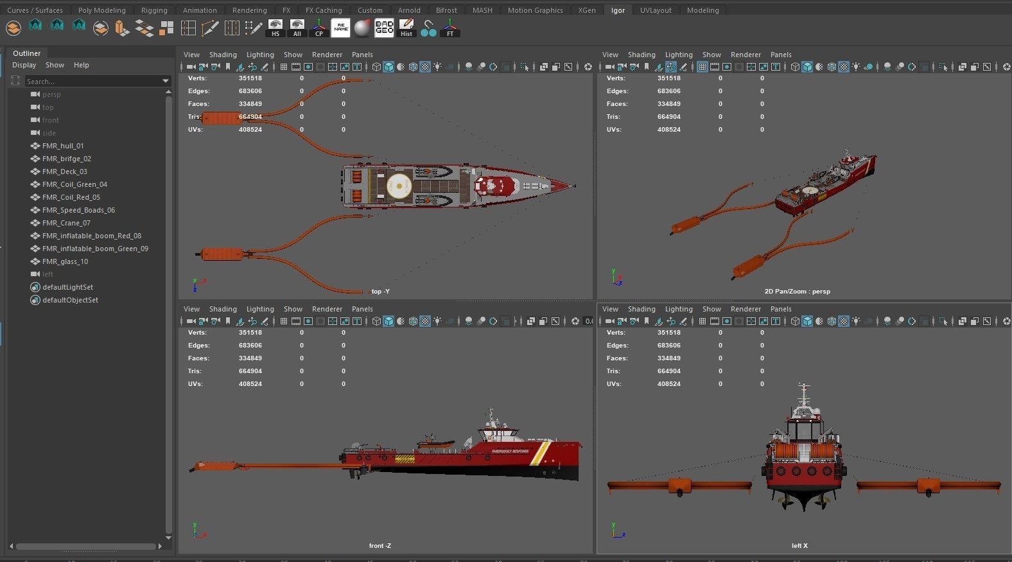Viewport: 1012px width, 562px height.
Task: Open the Display menu in Outliner
Action: pyautogui.click(x=24, y=65)
